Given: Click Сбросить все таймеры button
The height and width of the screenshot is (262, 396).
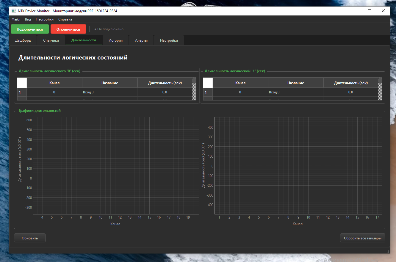Looking at the screenshot, I should point(362,238).
